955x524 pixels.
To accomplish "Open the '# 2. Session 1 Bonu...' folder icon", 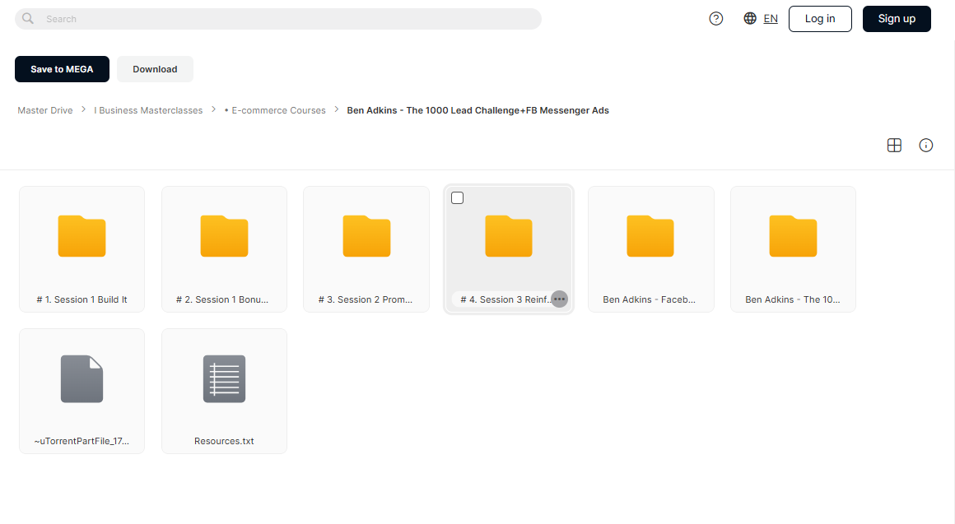I will click(224, 236).
